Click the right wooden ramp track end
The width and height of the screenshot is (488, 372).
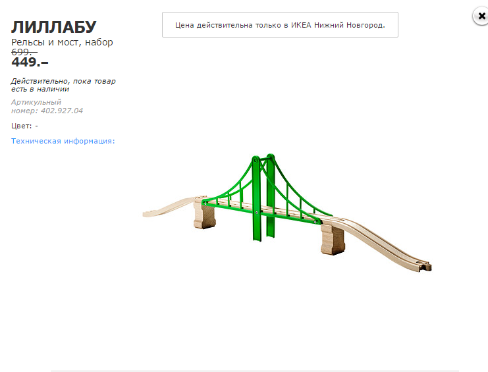[423, 266]
